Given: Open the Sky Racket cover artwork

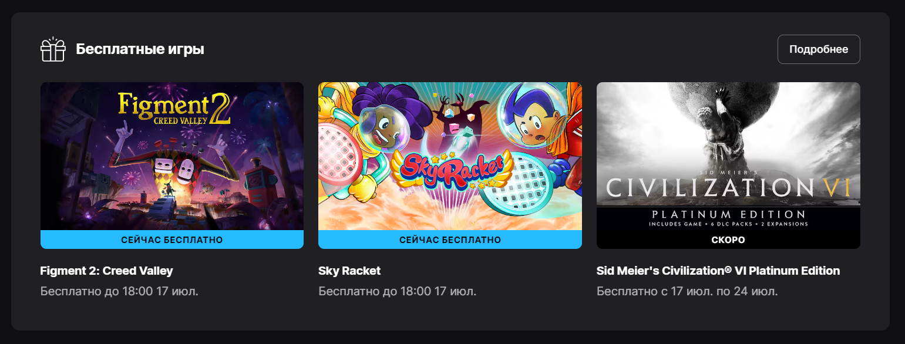Looking at the screenshot, I should click(x=450, y=156).
